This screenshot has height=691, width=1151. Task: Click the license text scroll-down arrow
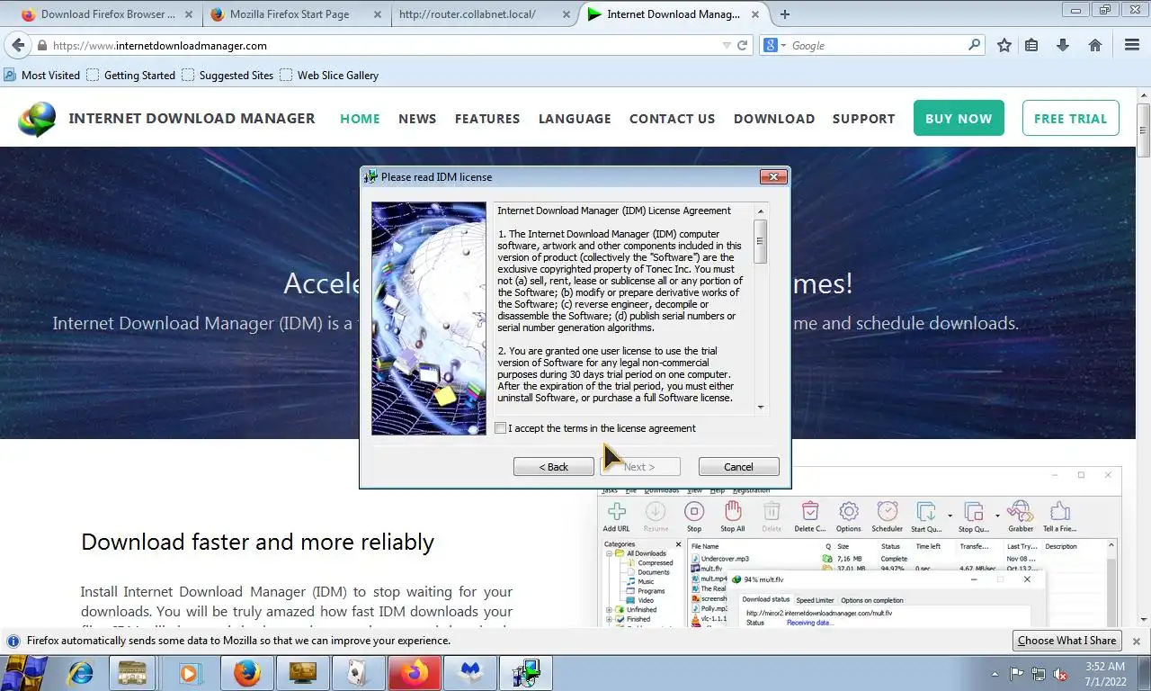(x=761, y=408)
